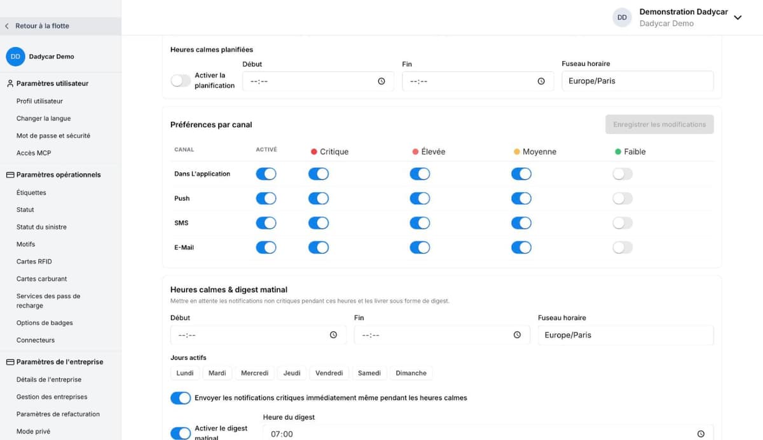Go back via Retour à la flotte
This screenshot has width=763, height=440.
[42, 26]
